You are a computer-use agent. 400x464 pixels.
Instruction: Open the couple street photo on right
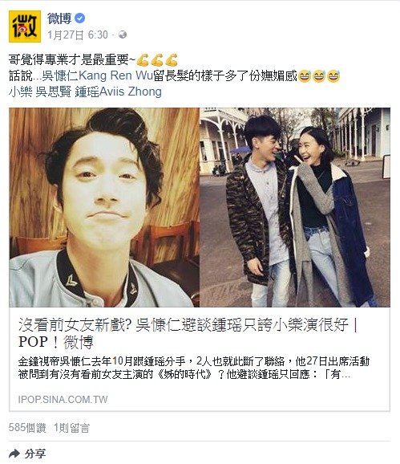tap(295, 207)
